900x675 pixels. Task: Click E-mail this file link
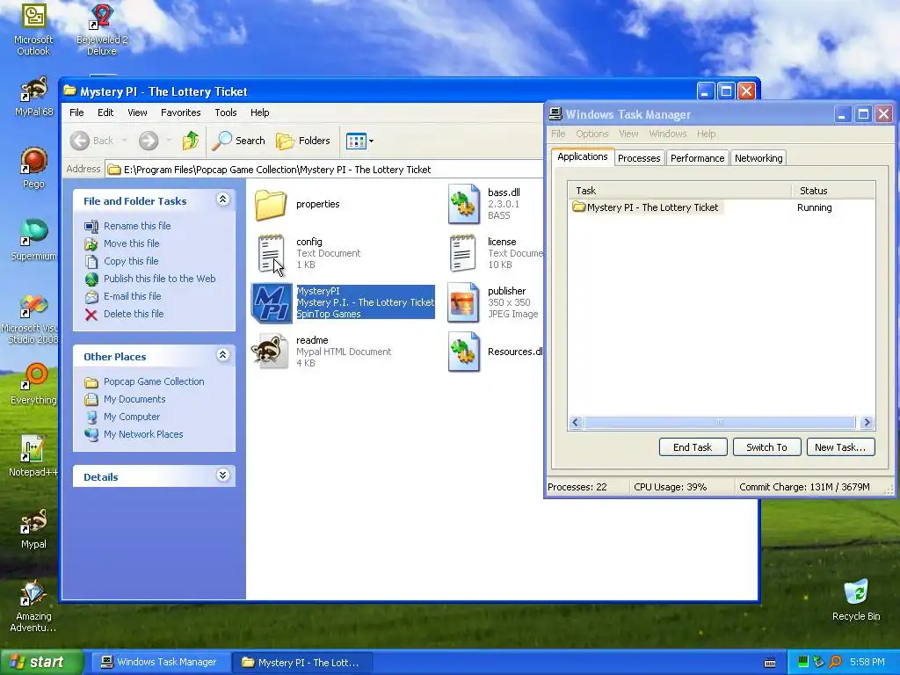[132, 296]
